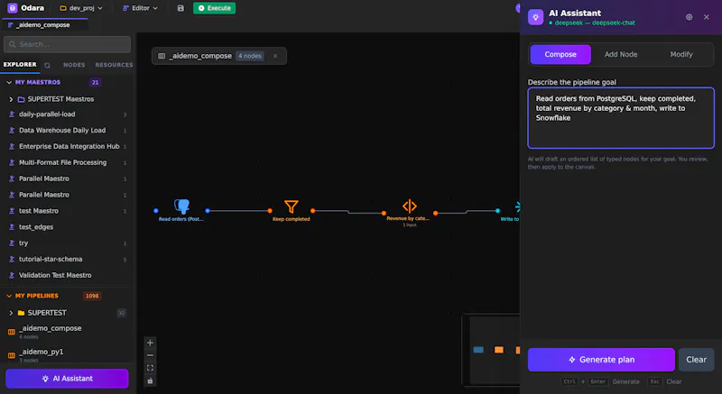Click the input port of Read orders node

pos(156,211)
